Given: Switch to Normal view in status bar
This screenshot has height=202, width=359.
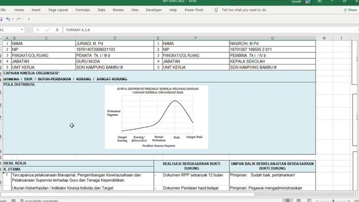Looking at the screenshot, I should (288, 201).
